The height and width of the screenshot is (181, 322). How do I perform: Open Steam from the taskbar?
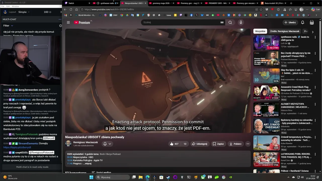[x=168, y=177]
